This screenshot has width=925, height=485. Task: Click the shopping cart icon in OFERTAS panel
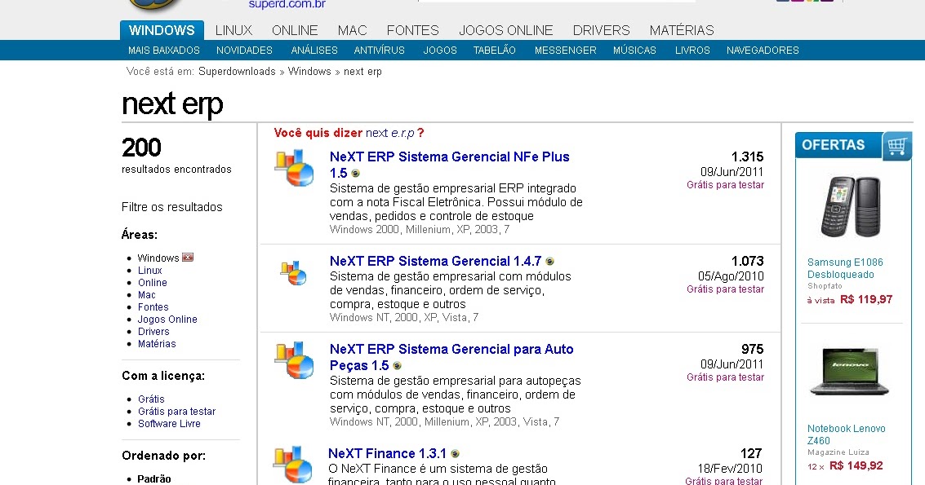896,145
